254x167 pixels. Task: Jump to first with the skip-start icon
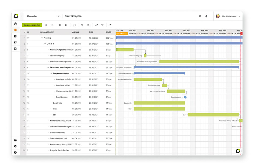click(60, 25)
